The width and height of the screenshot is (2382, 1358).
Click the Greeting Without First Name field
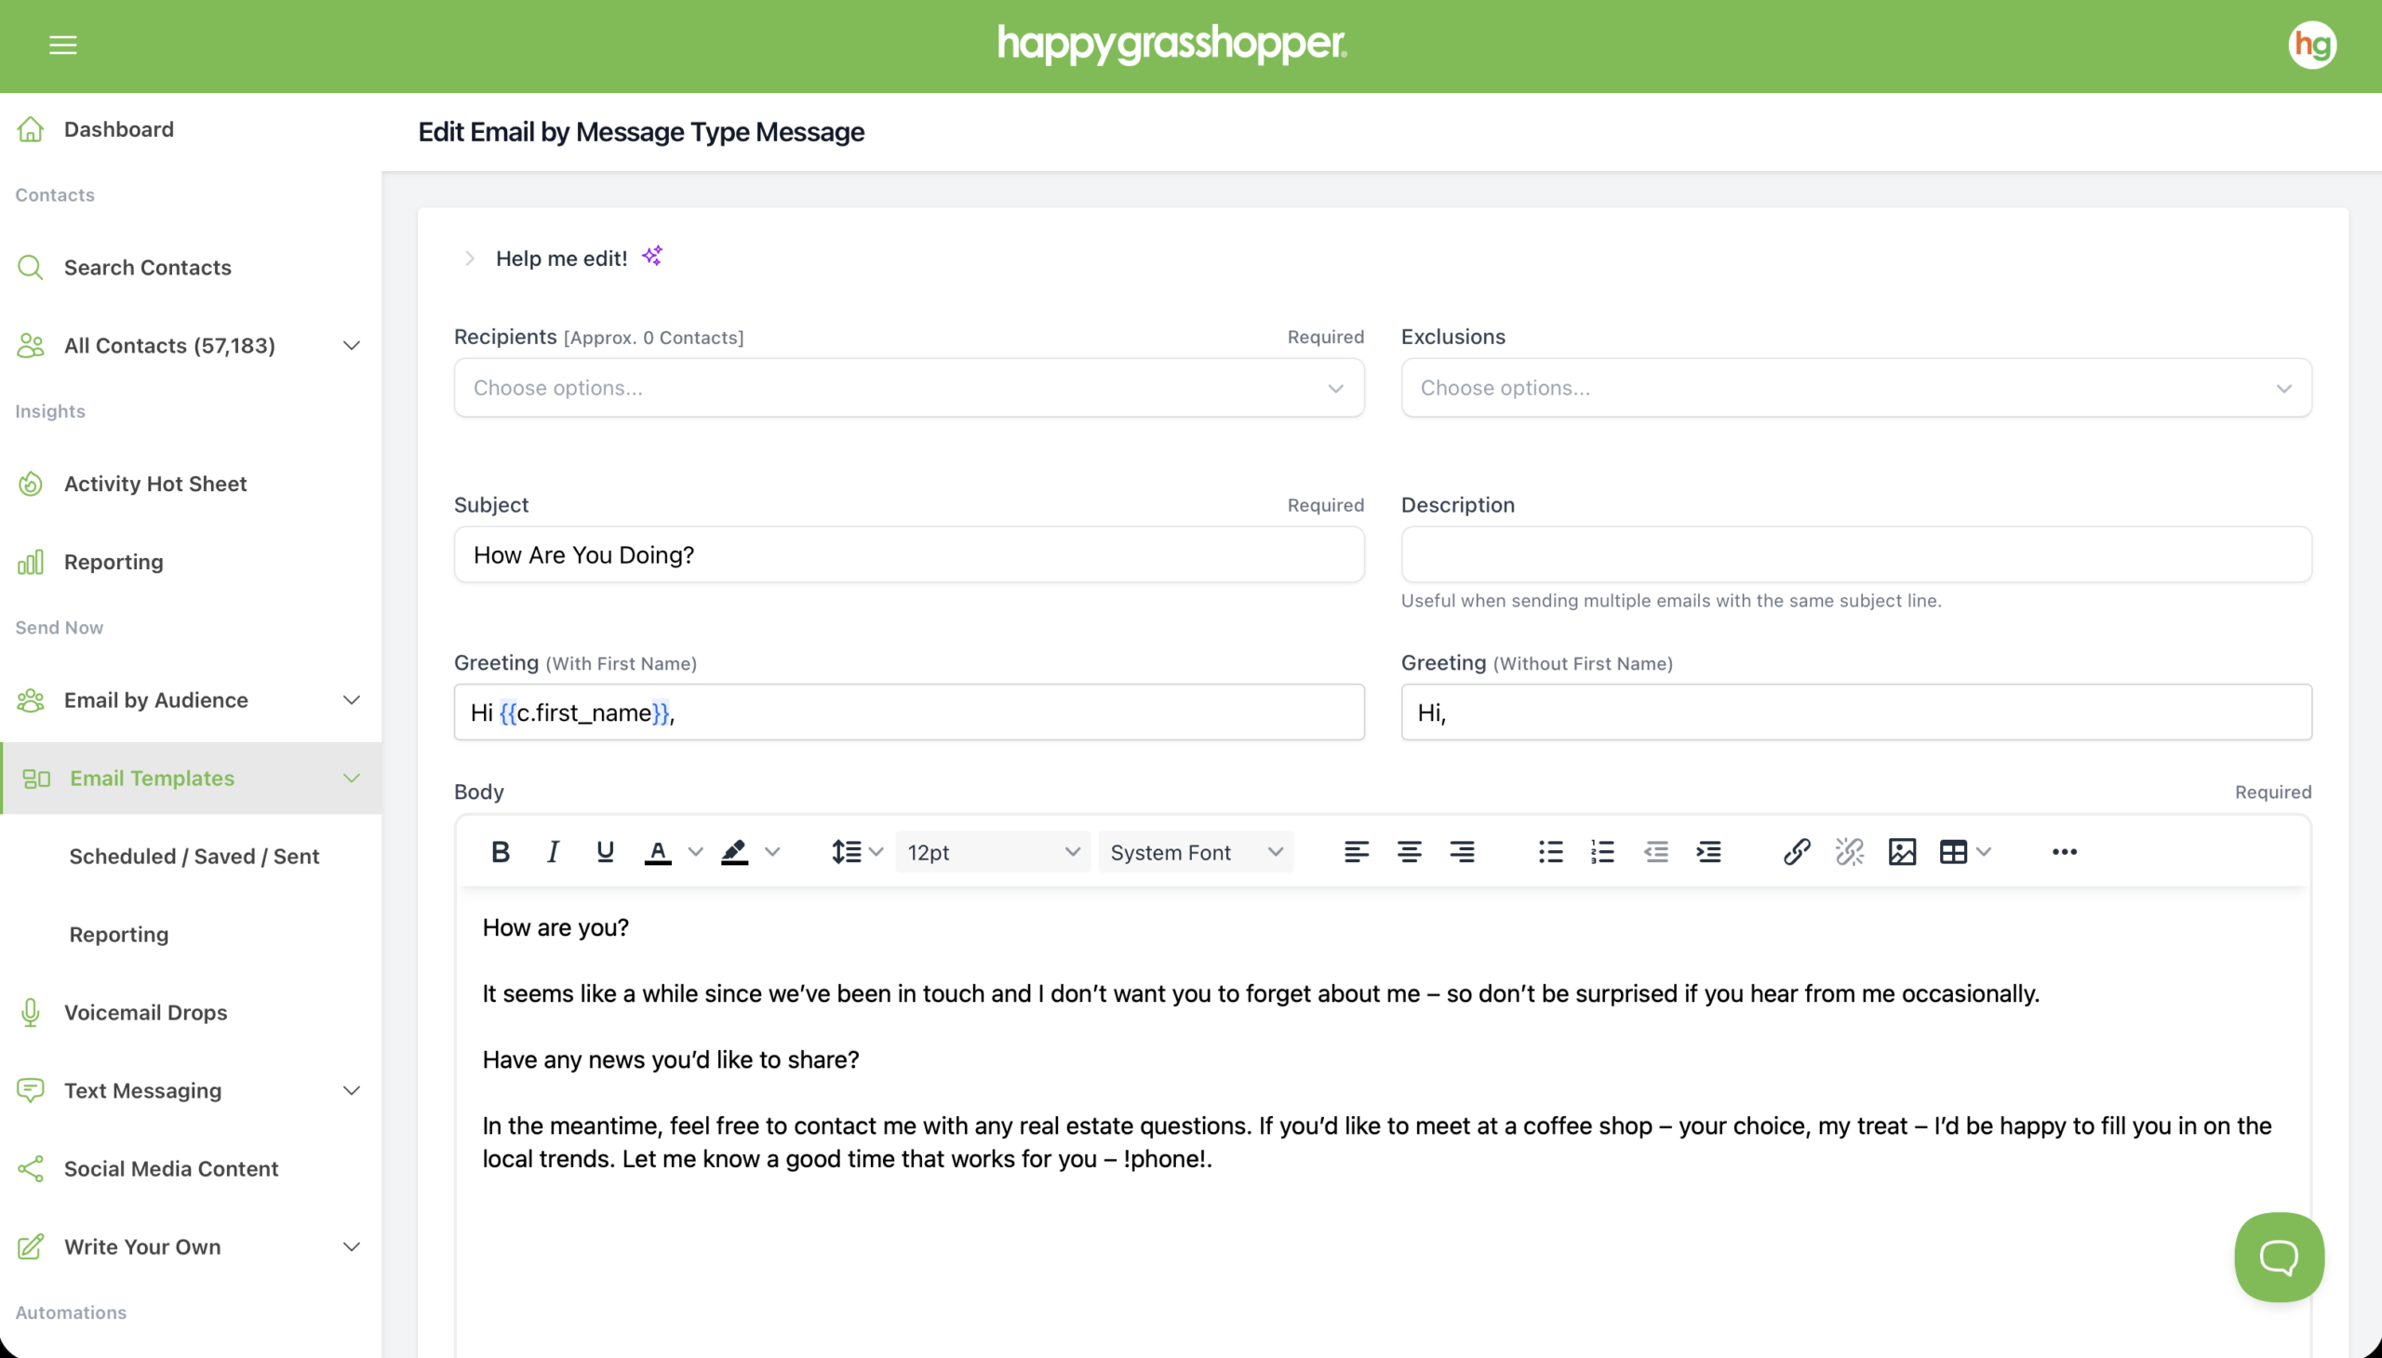click(x=1855, y=712)
